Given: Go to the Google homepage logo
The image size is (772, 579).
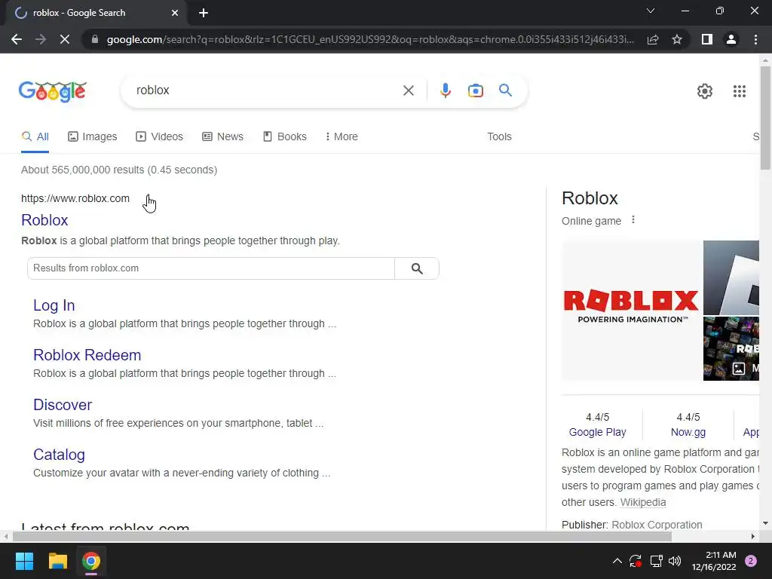Looking at the screenshot, I should click(x=53, y=91).
